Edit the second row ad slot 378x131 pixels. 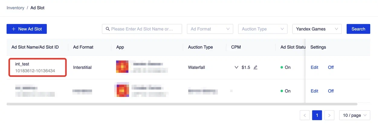coord(314,91)
